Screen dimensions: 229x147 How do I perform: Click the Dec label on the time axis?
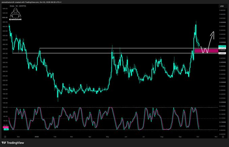19,137
